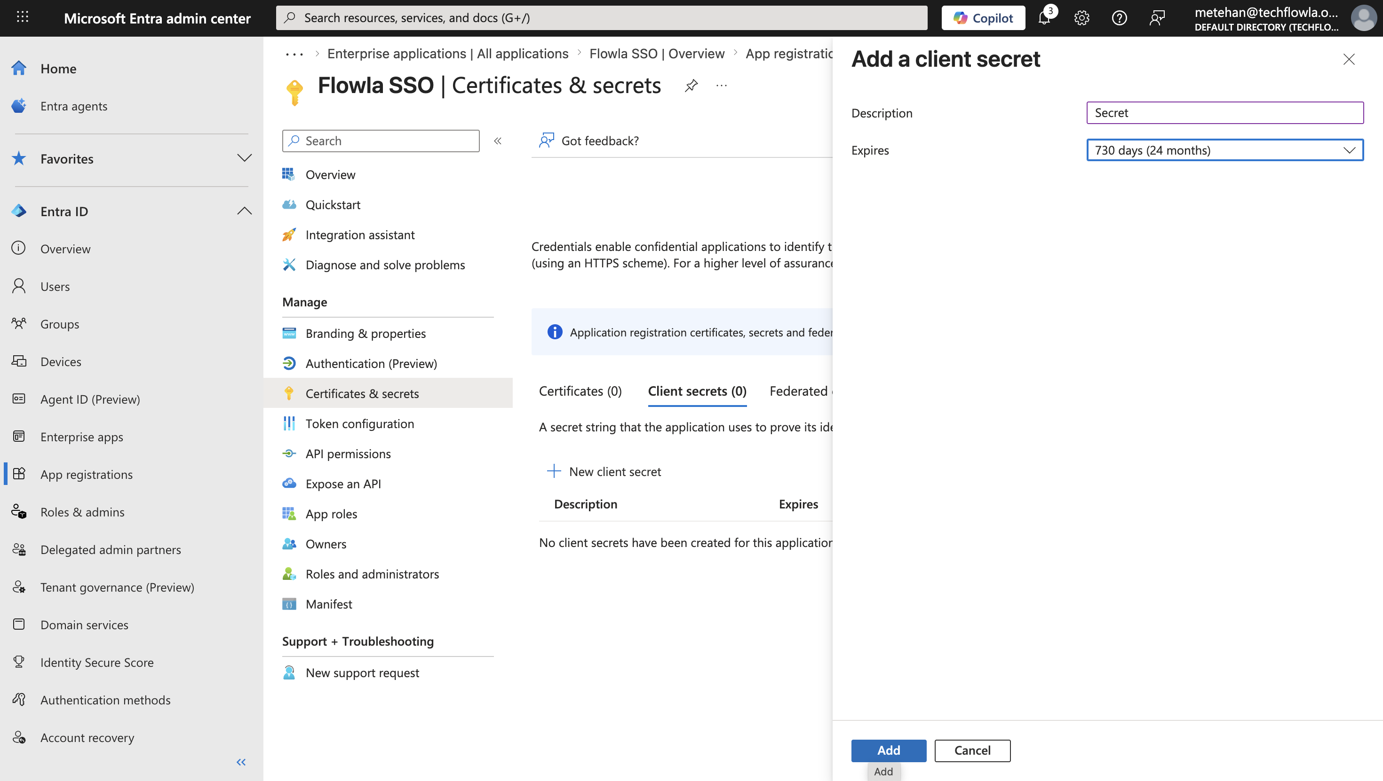The width and height of the screenshot is (1383, 781).
Task: Open Branding & properties
Action: [x=365, y=333]
